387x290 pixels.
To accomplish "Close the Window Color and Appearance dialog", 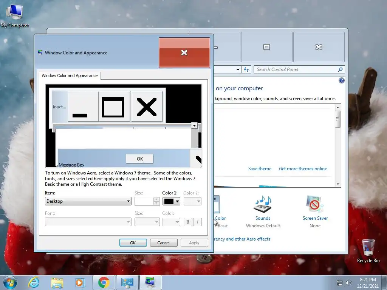I will pyautogui.click(x=184, y=52).
